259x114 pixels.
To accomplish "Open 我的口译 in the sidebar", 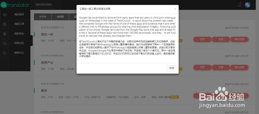I will pyautogui.click(x=19, y=24).
